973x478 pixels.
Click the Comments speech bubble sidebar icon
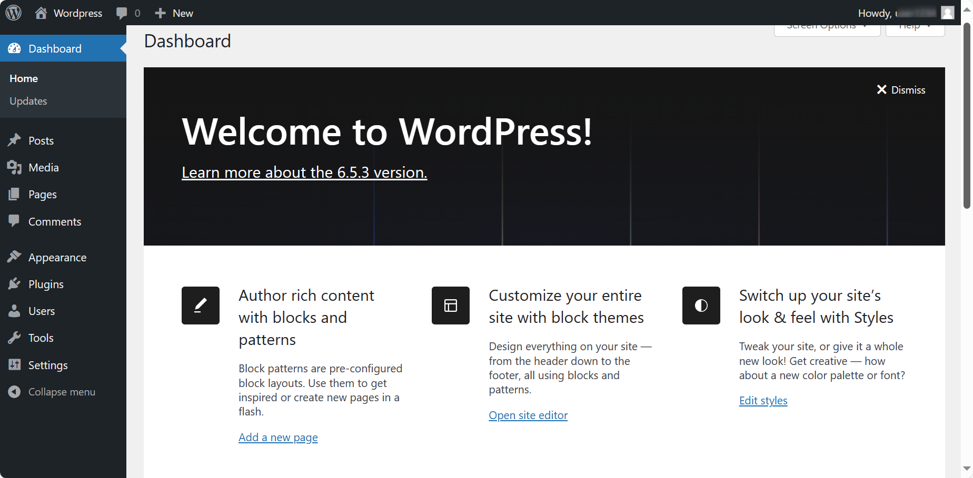click(x=15, y=221)
